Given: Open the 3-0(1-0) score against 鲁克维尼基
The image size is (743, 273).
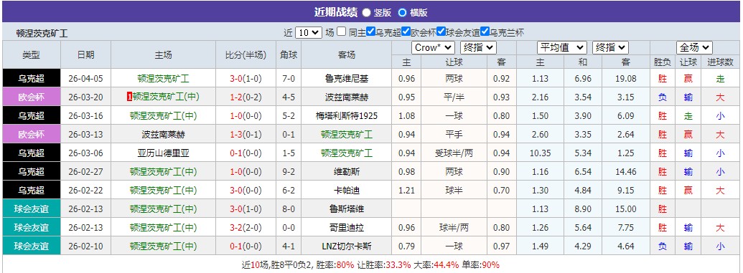Looking at the screenshot, I should [246, 79].
